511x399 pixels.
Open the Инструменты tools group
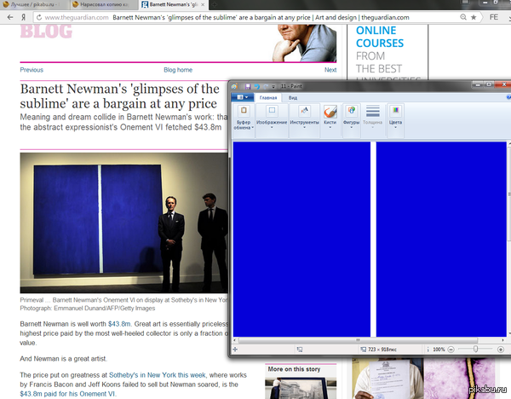click(304, 119)
